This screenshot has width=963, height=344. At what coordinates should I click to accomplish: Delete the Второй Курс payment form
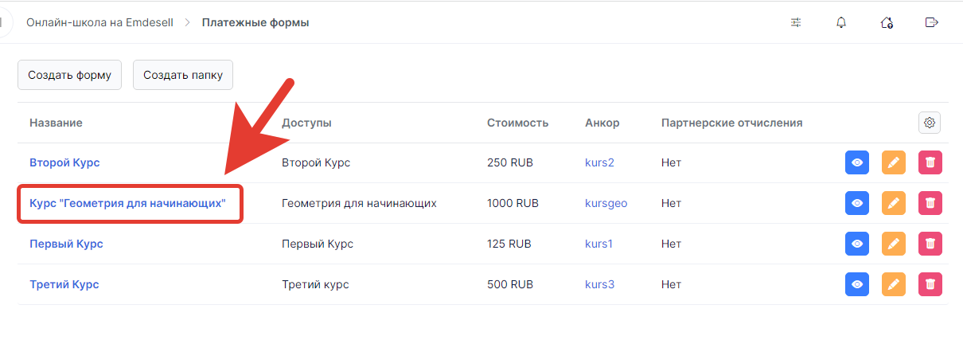[930, 162]
